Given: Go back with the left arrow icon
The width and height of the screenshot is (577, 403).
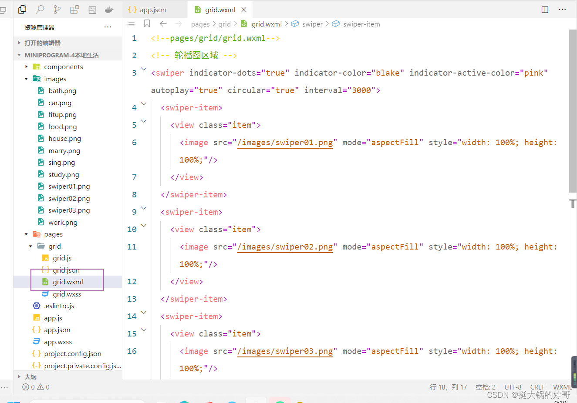Looking at the screenshot, I should tap(163, 24).
